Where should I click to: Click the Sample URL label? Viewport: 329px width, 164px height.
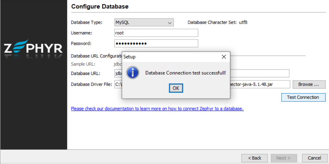click(x=83, y=64)
